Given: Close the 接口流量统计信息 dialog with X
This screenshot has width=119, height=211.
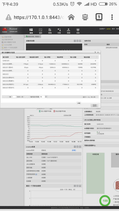Looking at the screenshot, I should coord(98,52).
